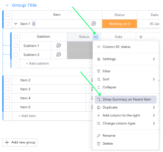Choose Delete from the column menu
This screenshot has width=163, height=152.
pyautogui.click(x=125, y=143)
